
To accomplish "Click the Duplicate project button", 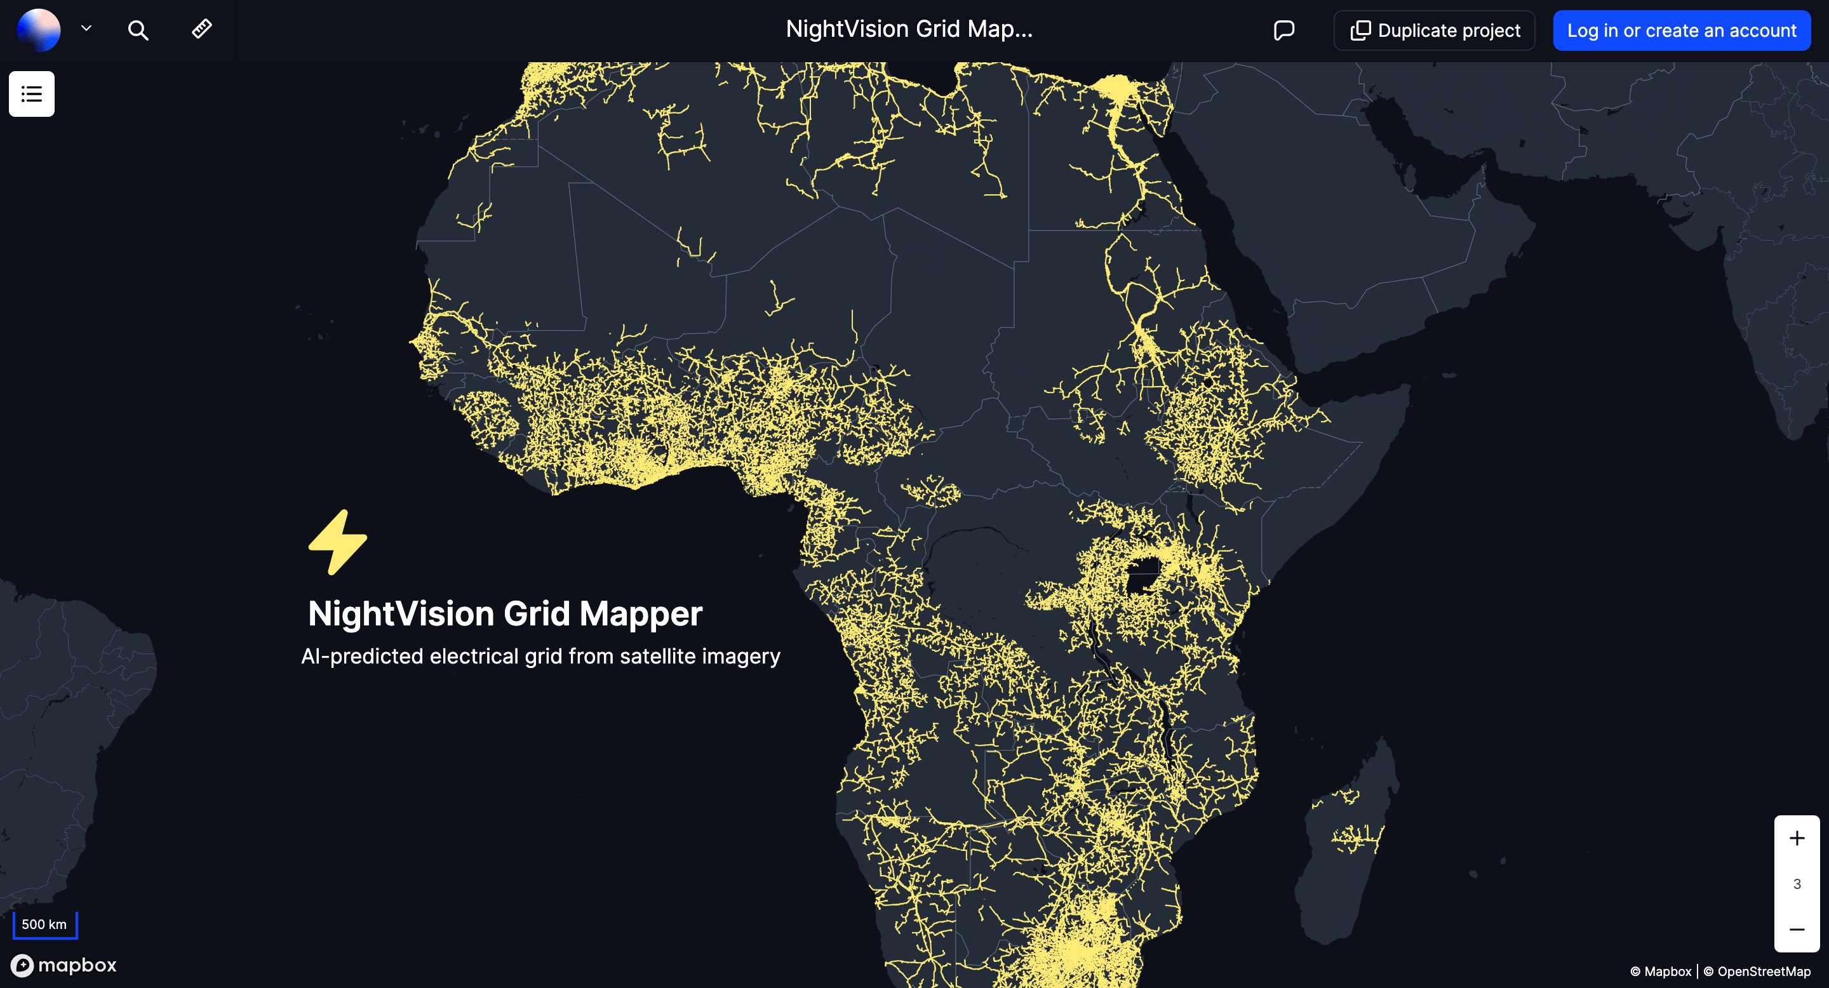I will tap(1434, 30).
